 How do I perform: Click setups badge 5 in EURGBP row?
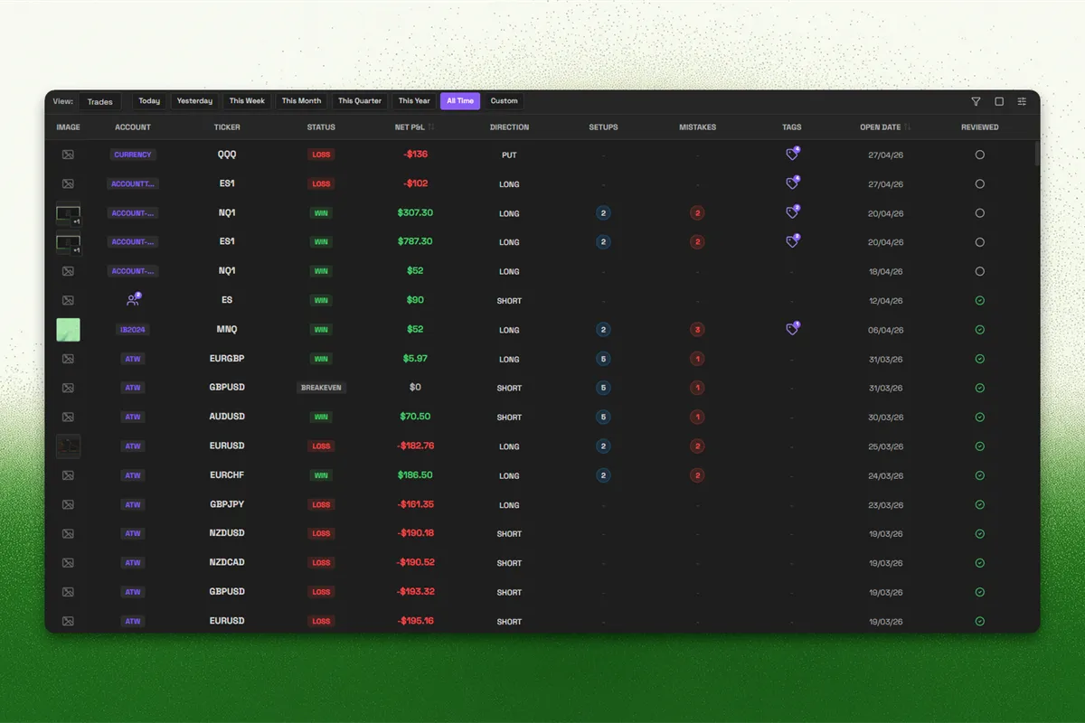[603, 359]
